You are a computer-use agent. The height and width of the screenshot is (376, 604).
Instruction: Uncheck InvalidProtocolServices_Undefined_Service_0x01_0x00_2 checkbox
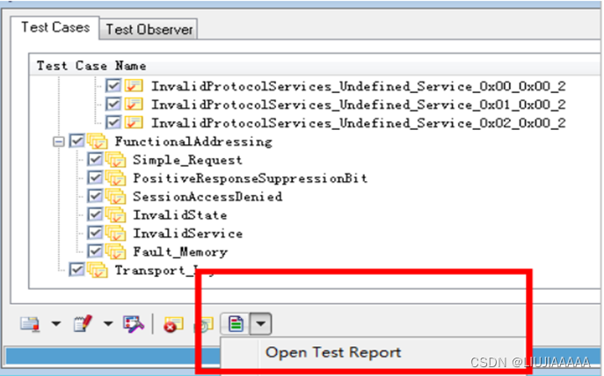coord(113,104)
